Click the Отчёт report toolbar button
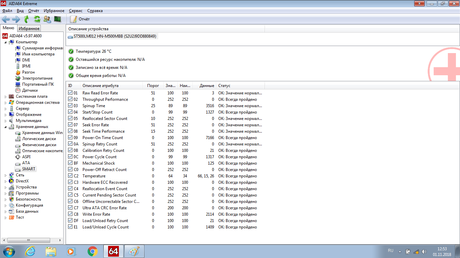 click(x=80, y=19)
